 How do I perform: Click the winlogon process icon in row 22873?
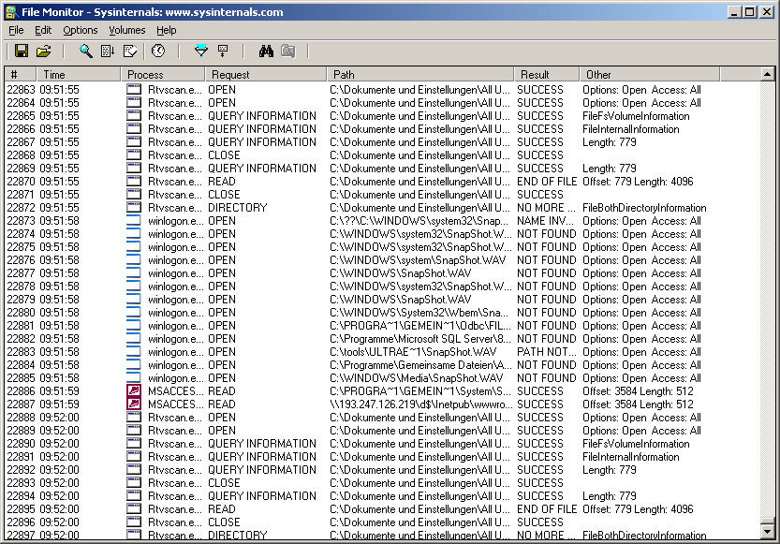point(133,221)
